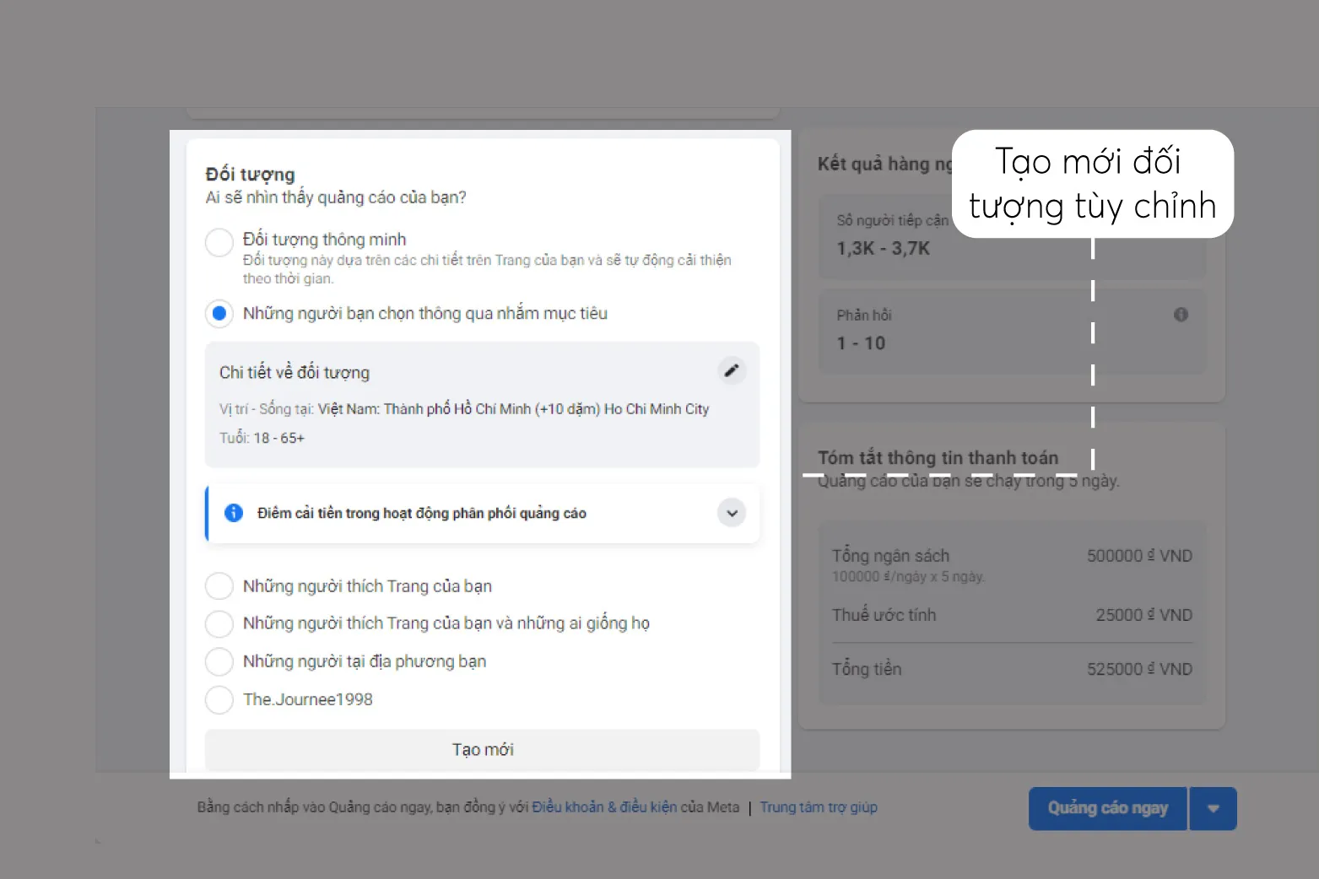Select 'Những người thích Trang của bạn'
This screenshot has height=879, width=1319.
[x=219, y=585]
